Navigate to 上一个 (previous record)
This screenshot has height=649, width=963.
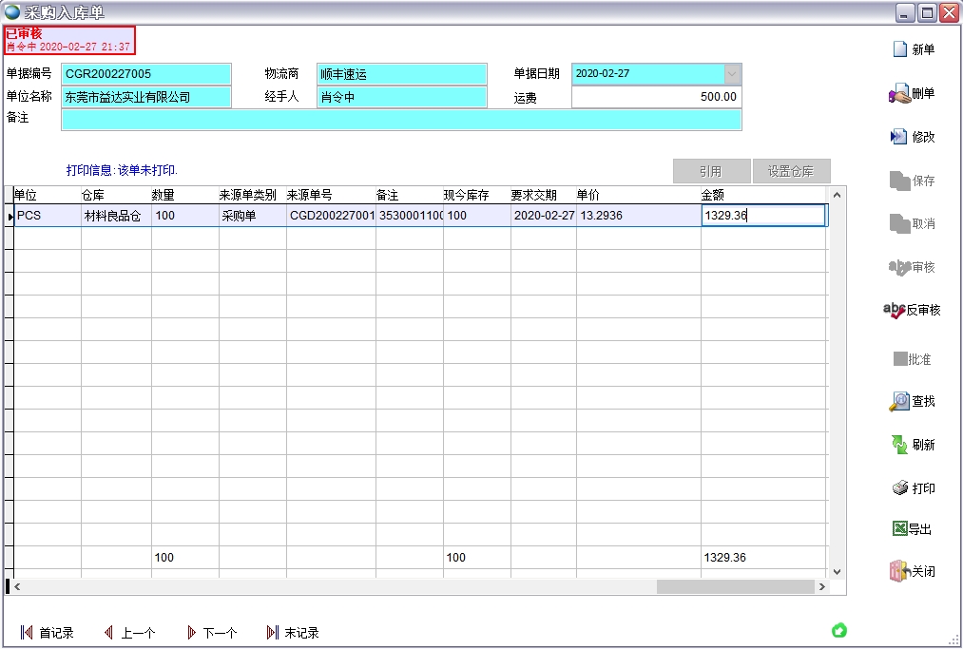[x=108, y=633]
